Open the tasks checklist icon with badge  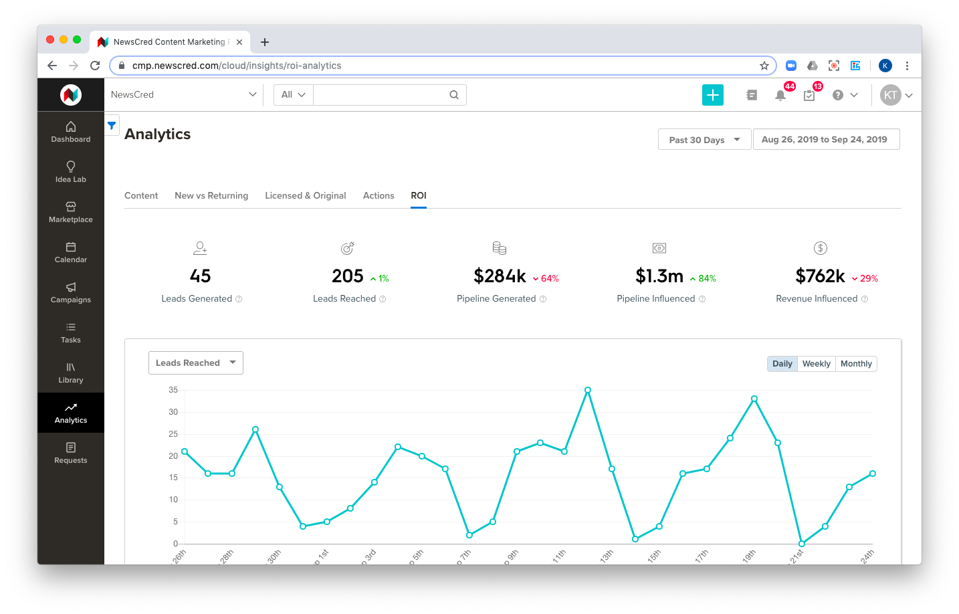click(x=809, y=95)
